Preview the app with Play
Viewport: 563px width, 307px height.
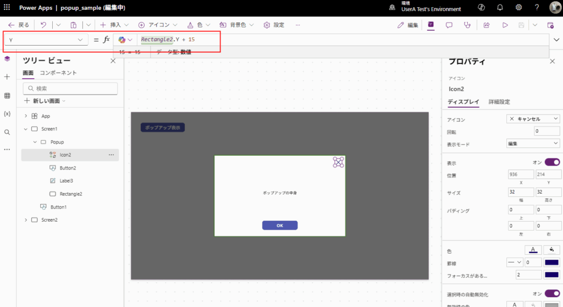tap(505, 25)
